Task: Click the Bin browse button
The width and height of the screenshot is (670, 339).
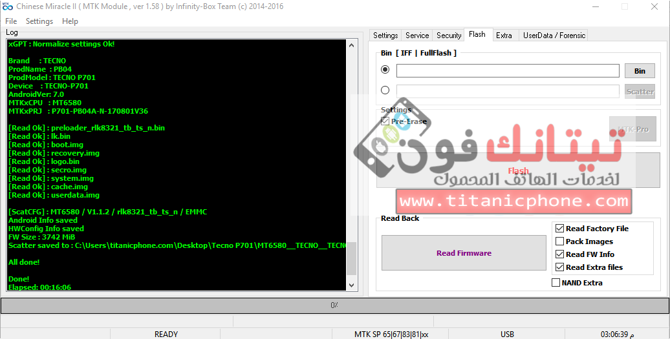Action: pyautogui.click(x=640, y=71)
